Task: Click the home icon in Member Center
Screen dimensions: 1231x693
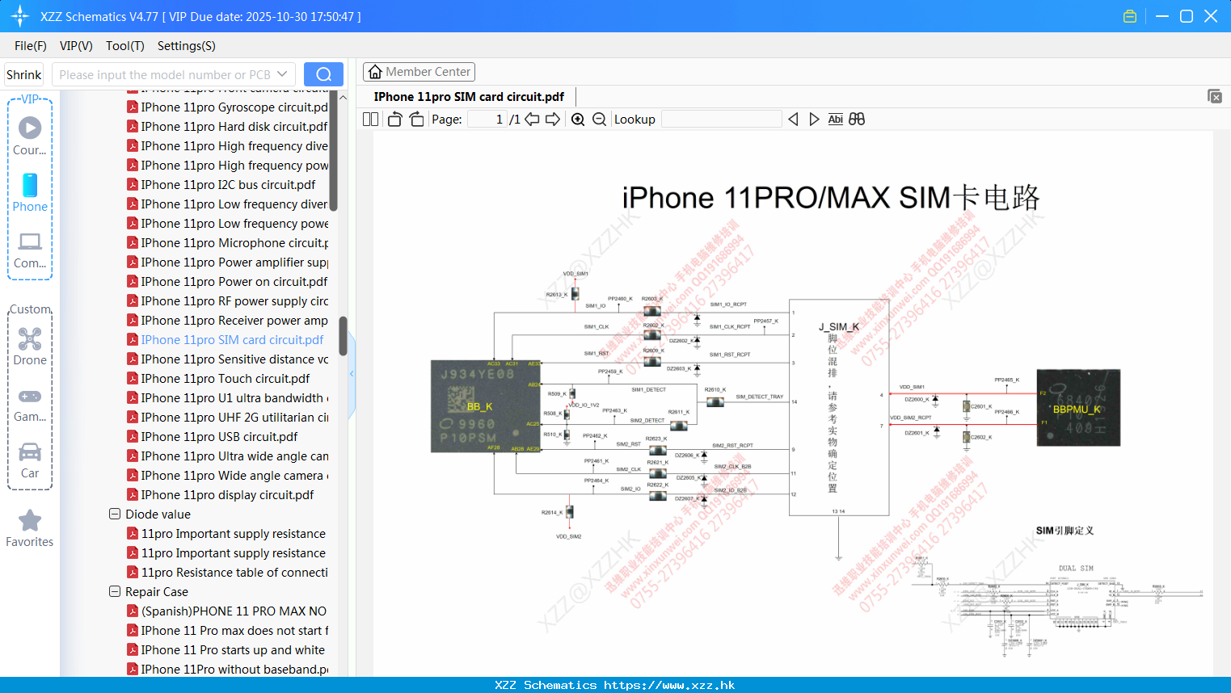Action: click(x=375, y=72)
